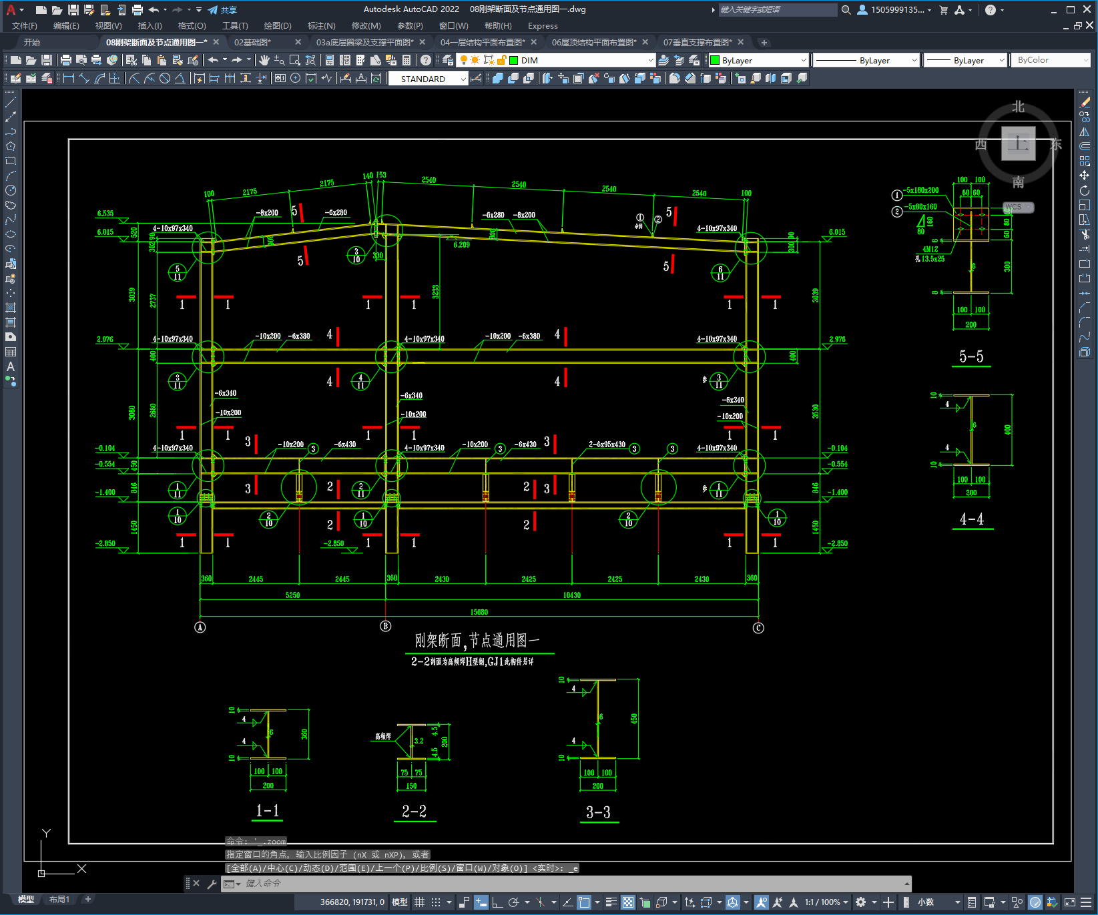Image resolution: width=1098 pixels, height=915 pixels.
Task: Click the 共享 share button
Action: (222, 10)
